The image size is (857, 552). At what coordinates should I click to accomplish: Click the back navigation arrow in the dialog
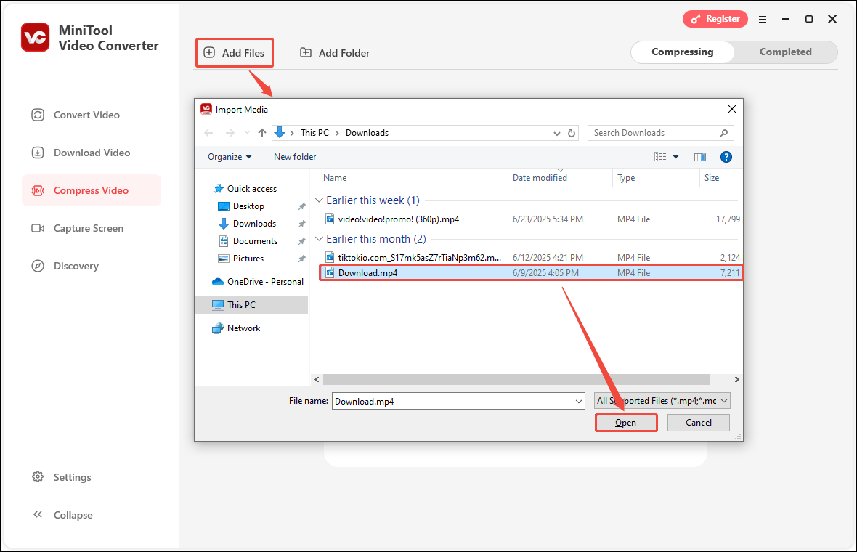(208, 133)
